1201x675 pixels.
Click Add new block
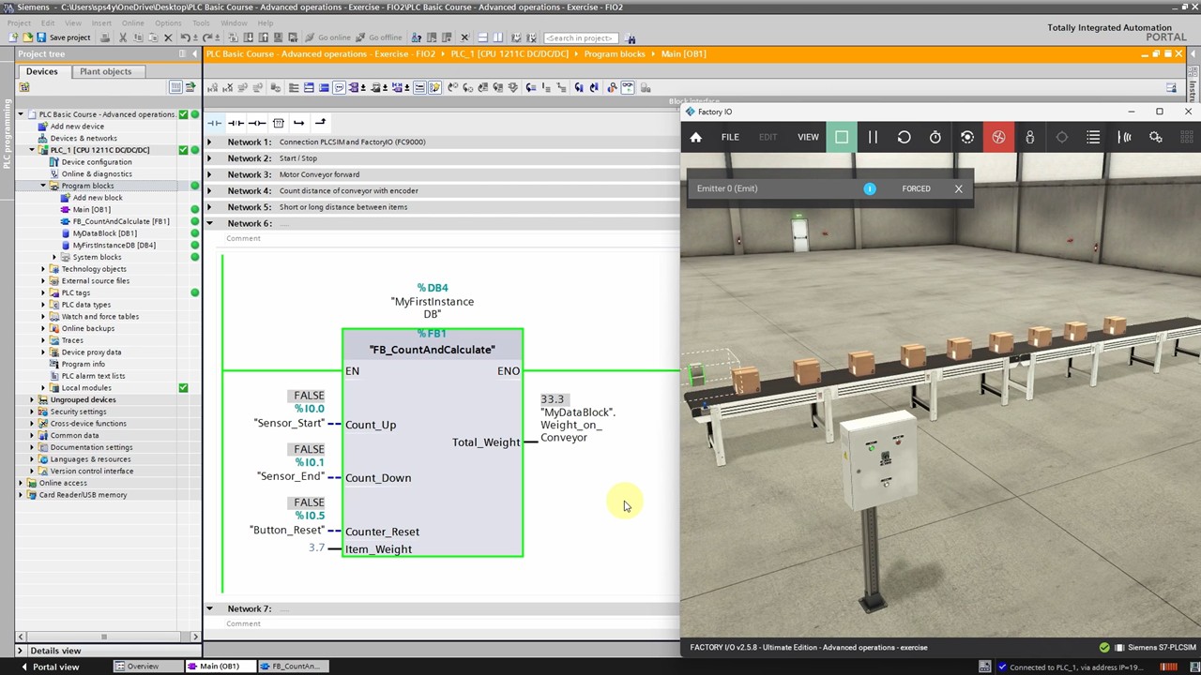[97, 198]
